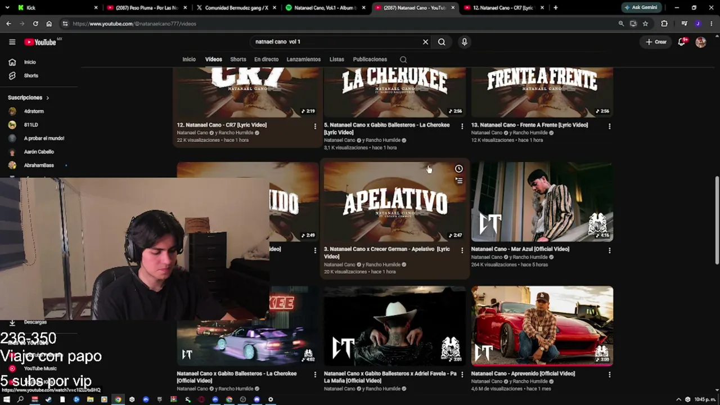Select the Videos channel tab
The width and height of the screenshot is (720, 405).
pyautogui.click(x=214, y=59)
